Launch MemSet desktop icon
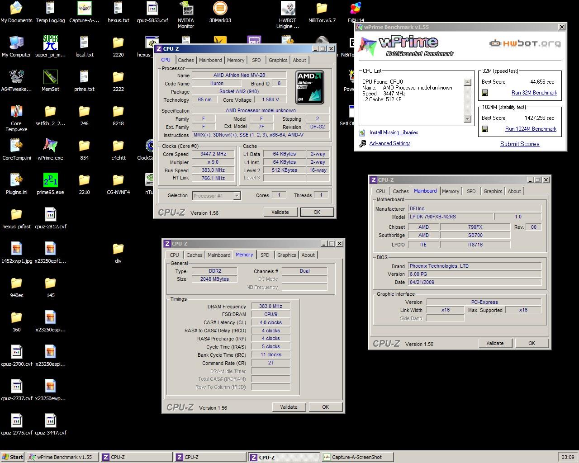The height and width of the screenshot is (463, 579). (50, 81)
